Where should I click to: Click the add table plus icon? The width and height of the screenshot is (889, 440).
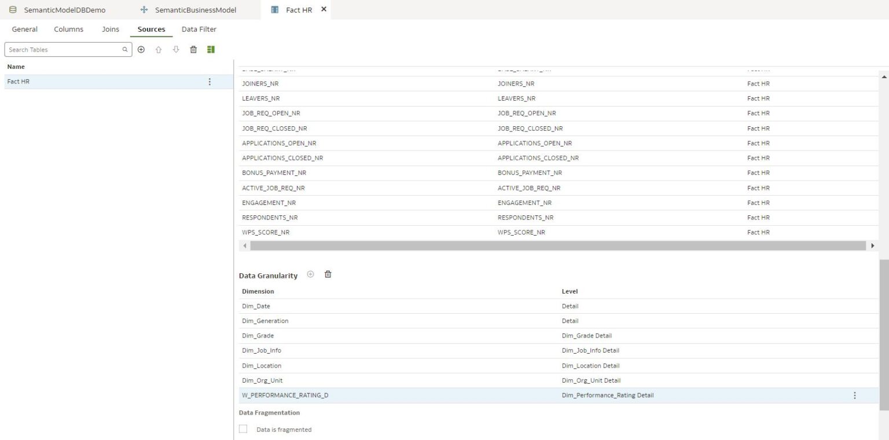click(141, 50)
